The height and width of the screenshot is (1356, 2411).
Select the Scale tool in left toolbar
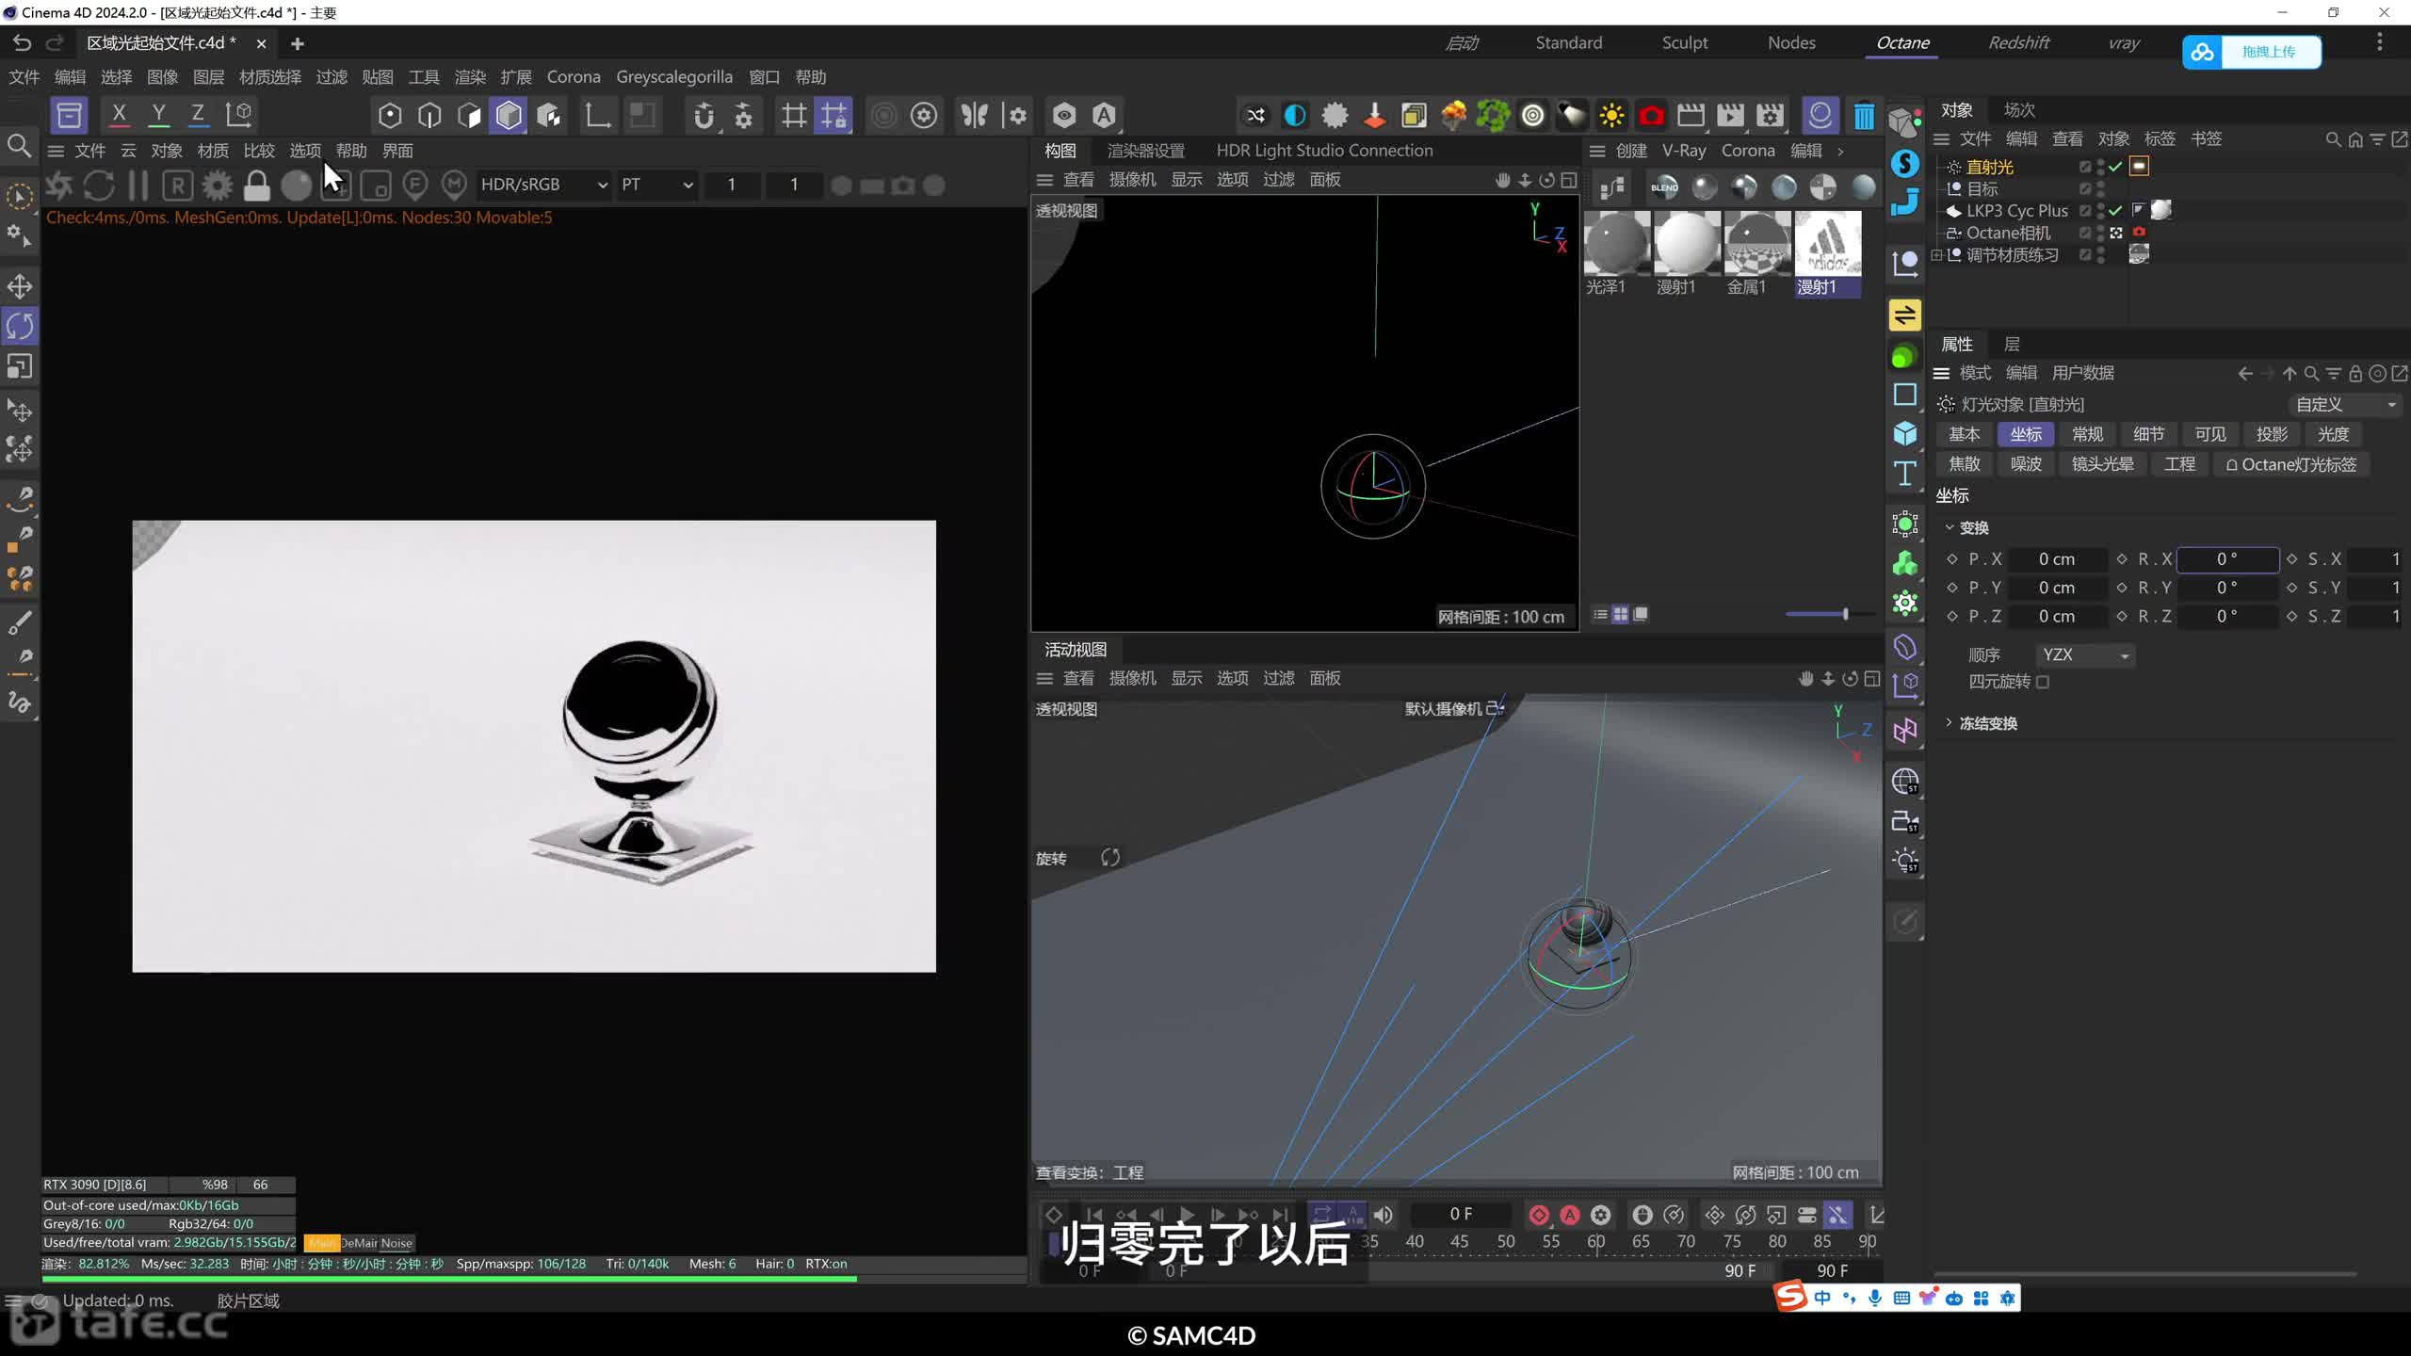pos(20,365)
